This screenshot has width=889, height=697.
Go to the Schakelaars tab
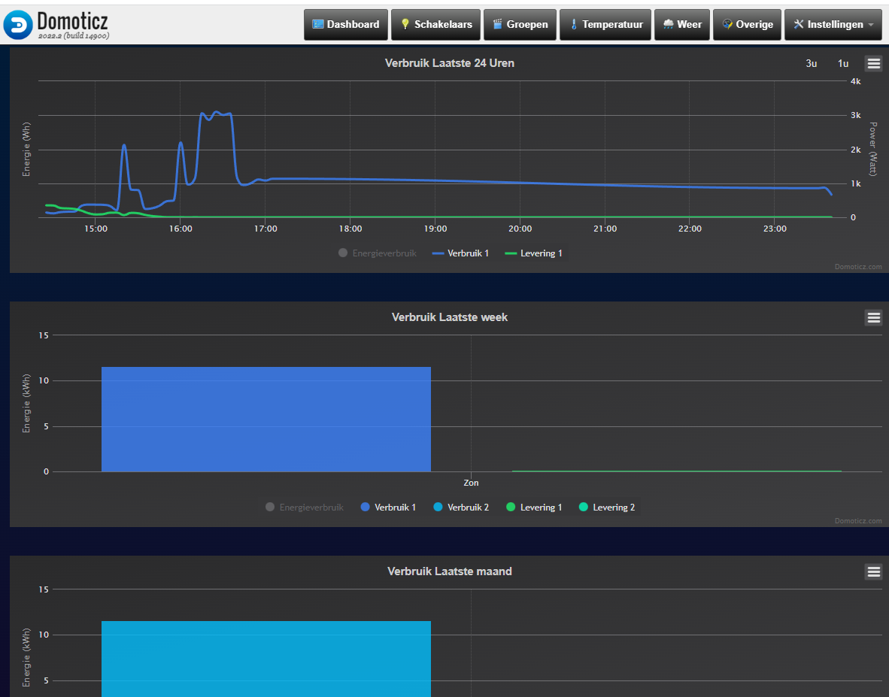(x=435, y=24)
